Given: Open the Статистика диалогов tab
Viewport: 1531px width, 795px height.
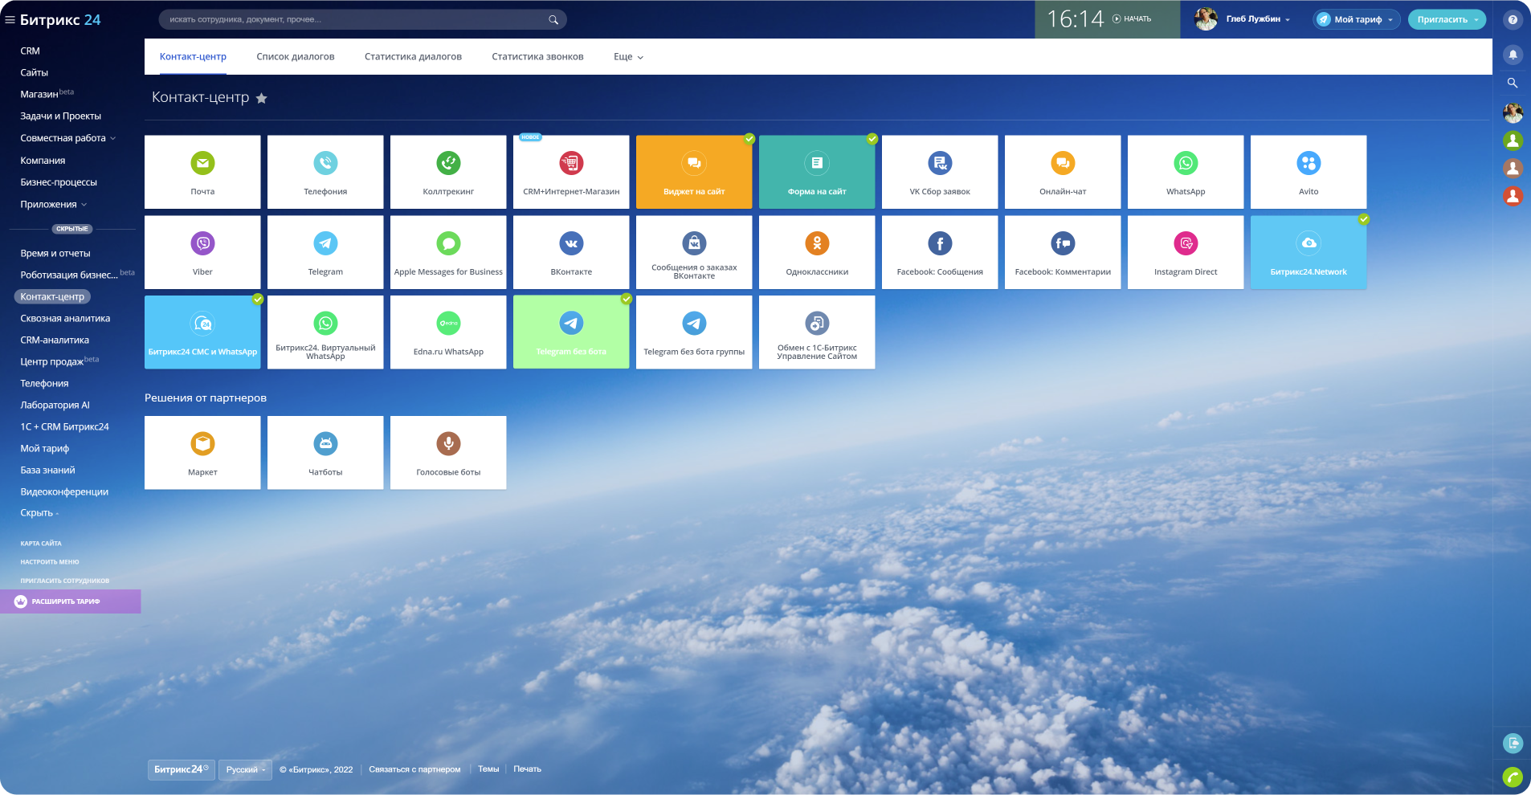Looking at the screenshot, I should click(413, 57).
